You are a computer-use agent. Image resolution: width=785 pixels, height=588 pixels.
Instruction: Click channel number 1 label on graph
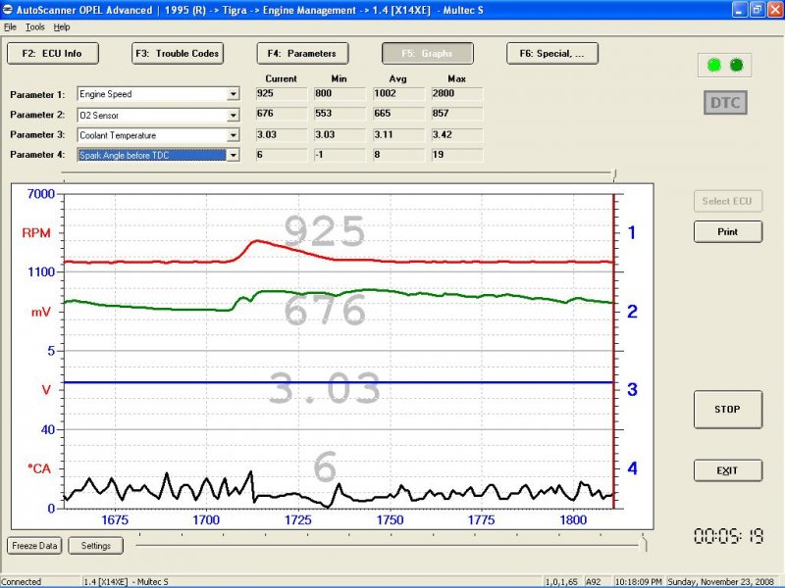tap(632, 232)
